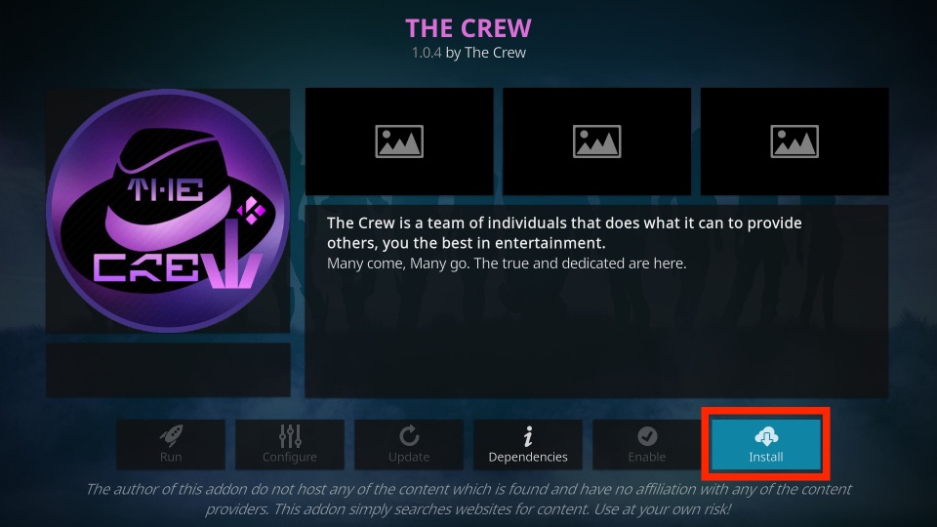Click THE CREW title heading
Viewport: 937px width, 527px height.
click(468, 28)
